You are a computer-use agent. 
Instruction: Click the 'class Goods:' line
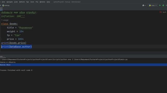tap(10, 24)
